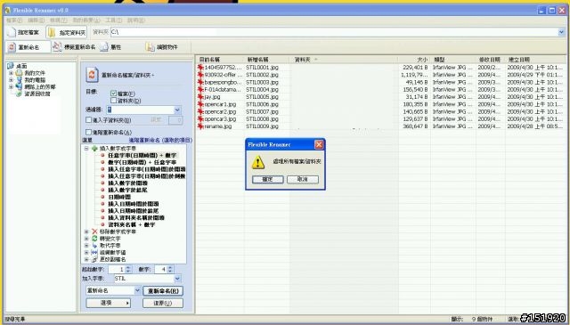
Task: Expand the 移除數字或字串 tree group
Action: pyautogui.click(x=86, y=232)
